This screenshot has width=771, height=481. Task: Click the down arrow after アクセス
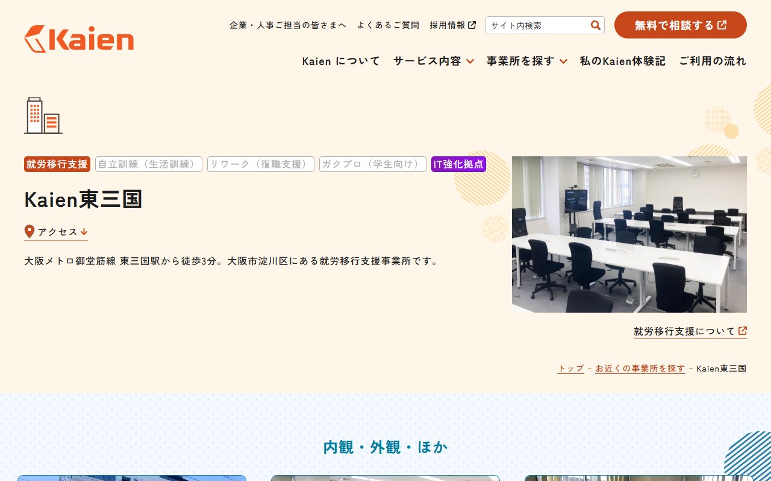[x=84, y=231]
